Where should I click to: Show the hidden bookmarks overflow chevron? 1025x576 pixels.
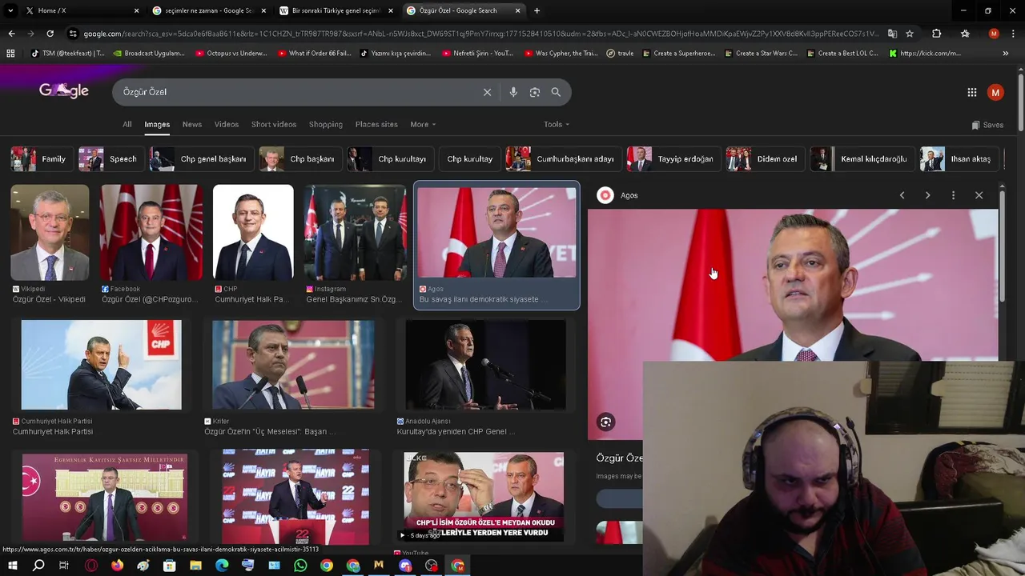point(1005,54)
